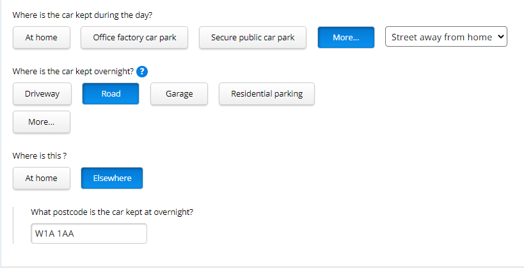Click 'Where is the car kept overnight?' label
The width and height of the screenshot is (524, 268).
72,72
